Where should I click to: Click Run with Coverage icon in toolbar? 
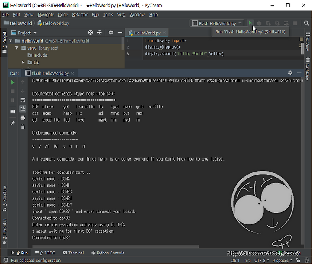click(268, 23)
